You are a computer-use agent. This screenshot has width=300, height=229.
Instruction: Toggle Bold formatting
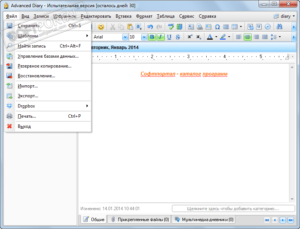[152, 37]
